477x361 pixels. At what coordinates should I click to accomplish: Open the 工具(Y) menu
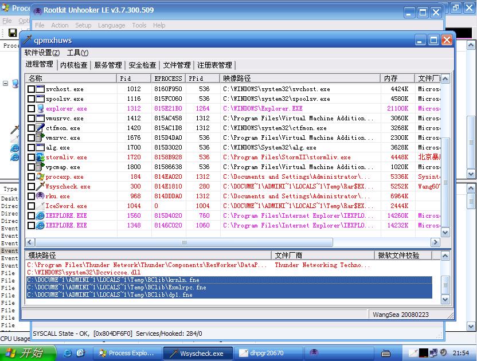pyautogui.click(x=77, y=53)
